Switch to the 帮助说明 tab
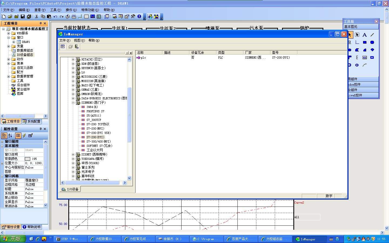Viewport: 389px width, 243px height. point(32,227)
